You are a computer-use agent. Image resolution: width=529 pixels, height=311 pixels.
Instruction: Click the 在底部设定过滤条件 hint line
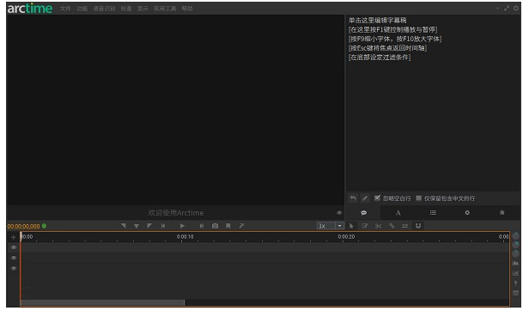point(380,58)
